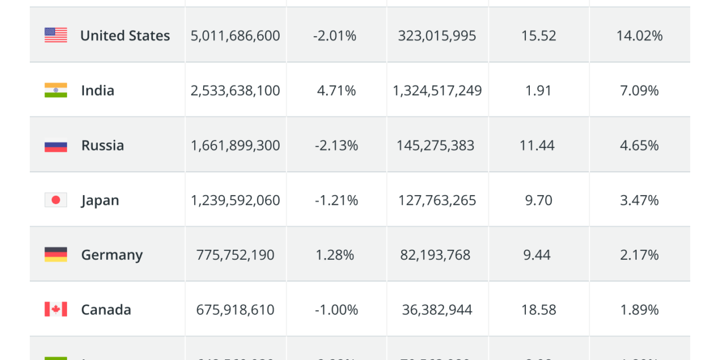720x360 pixels.
Task: Open the Germany country link
Action: 111,255
